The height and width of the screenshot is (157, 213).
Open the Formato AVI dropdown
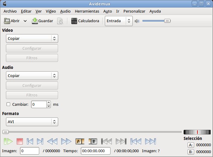(32, 122)
